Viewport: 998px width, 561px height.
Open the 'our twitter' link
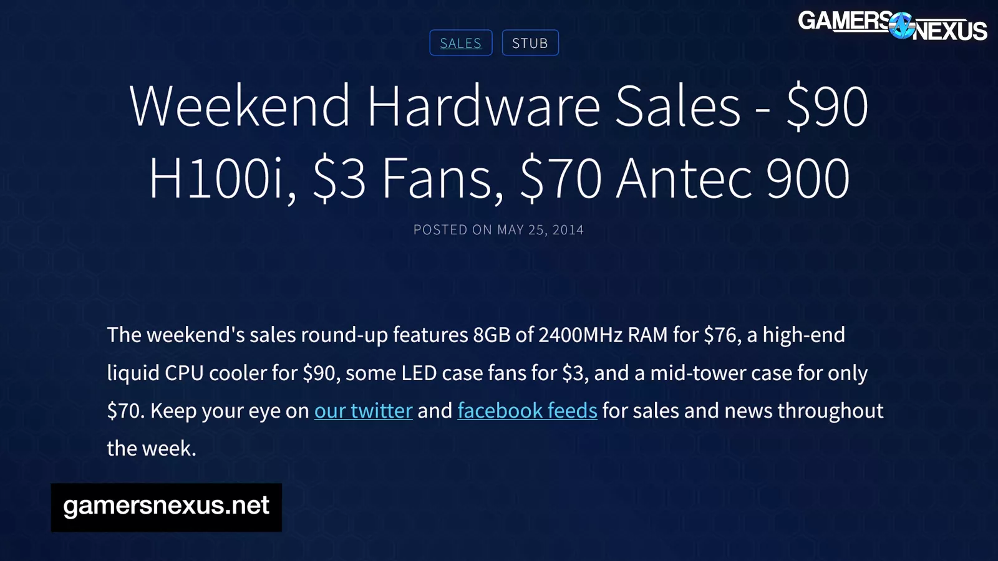pos(363,411)
